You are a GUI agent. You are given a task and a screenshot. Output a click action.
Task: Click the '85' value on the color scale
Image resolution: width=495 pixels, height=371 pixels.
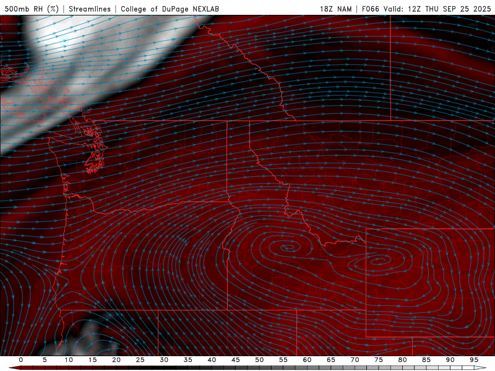426,360
